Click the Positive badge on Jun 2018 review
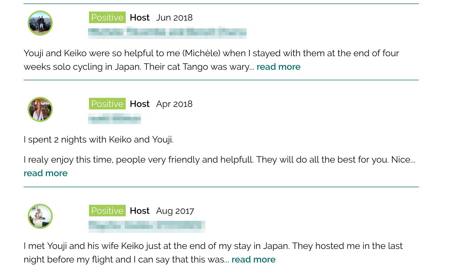This screenshot has height=269, width=451. click(107, 18)
